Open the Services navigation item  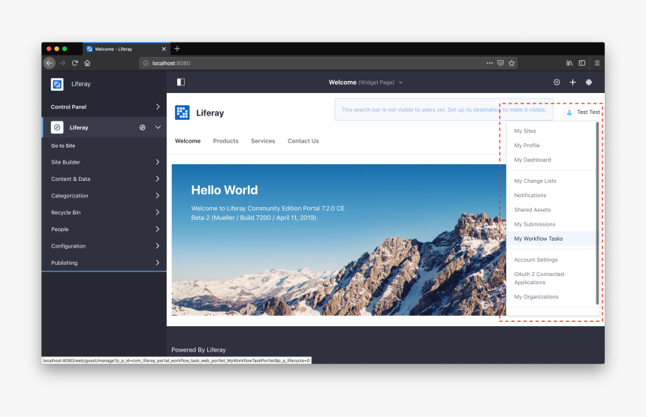[263, 141]
